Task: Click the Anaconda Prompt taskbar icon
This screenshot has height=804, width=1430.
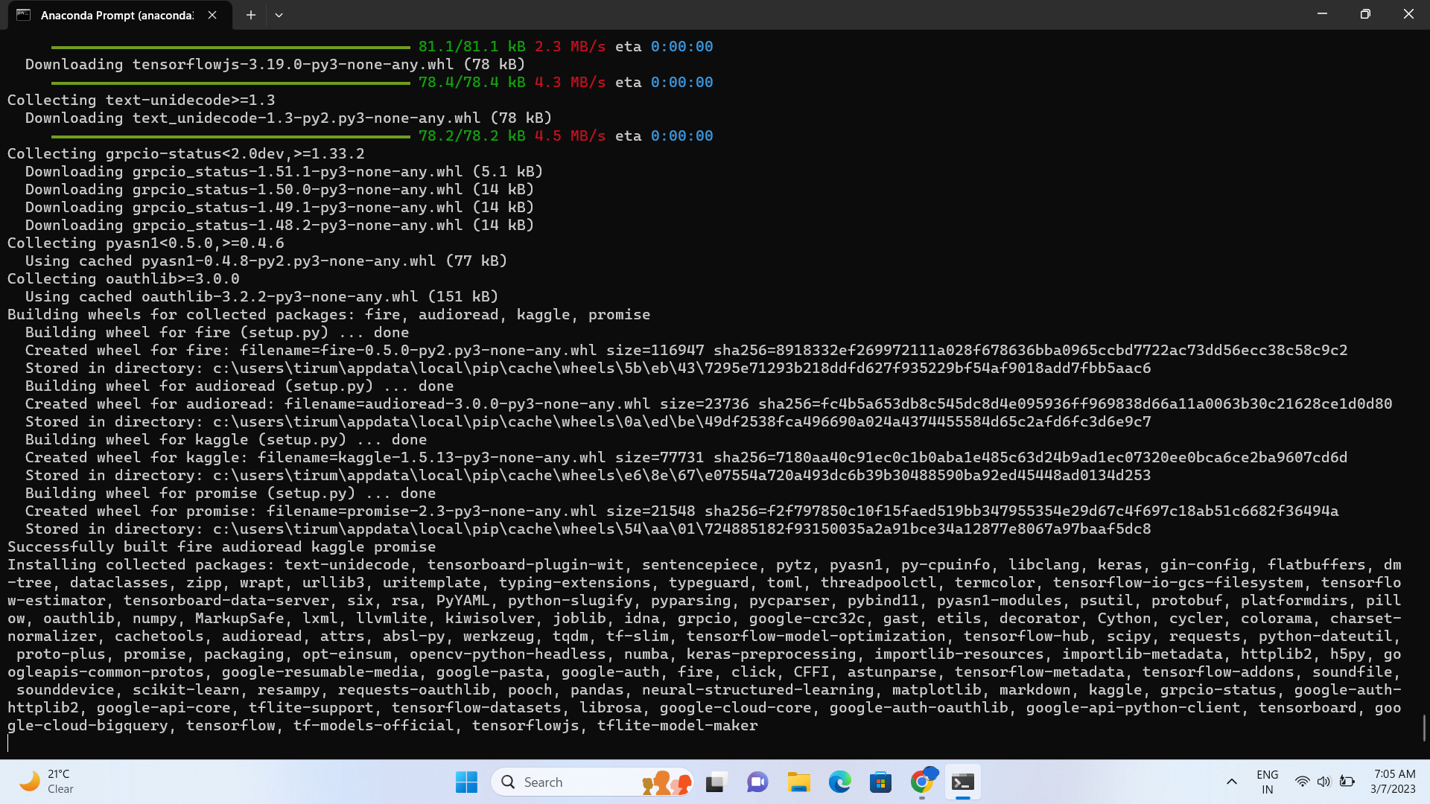Action: pos(962,782)
